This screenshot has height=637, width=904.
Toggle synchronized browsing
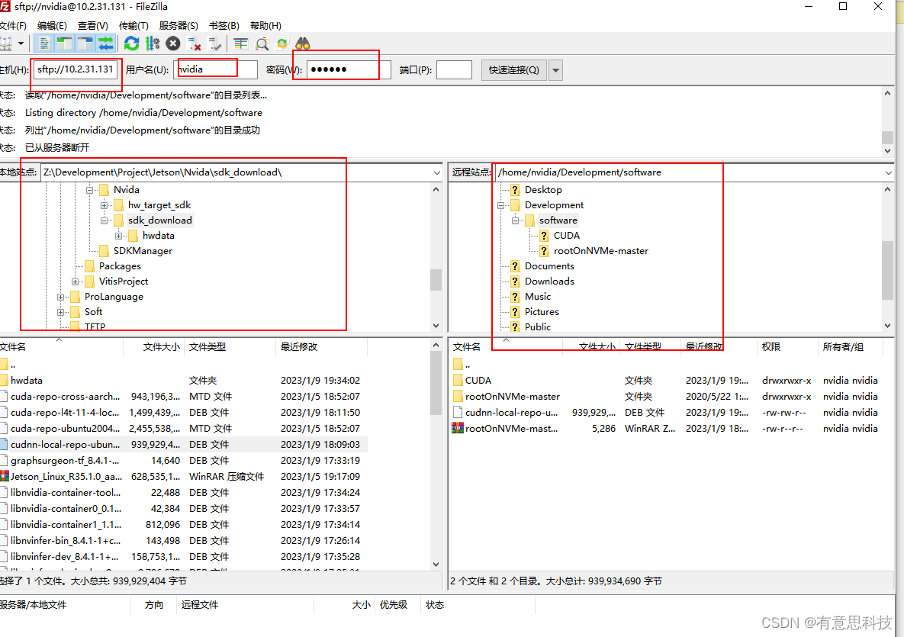tap(282, 43)
